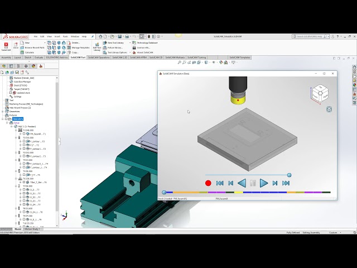357x268 pixels.
Task: Collapse the T8 tool node
Action: pyautogui.click(x=16, y=208)
